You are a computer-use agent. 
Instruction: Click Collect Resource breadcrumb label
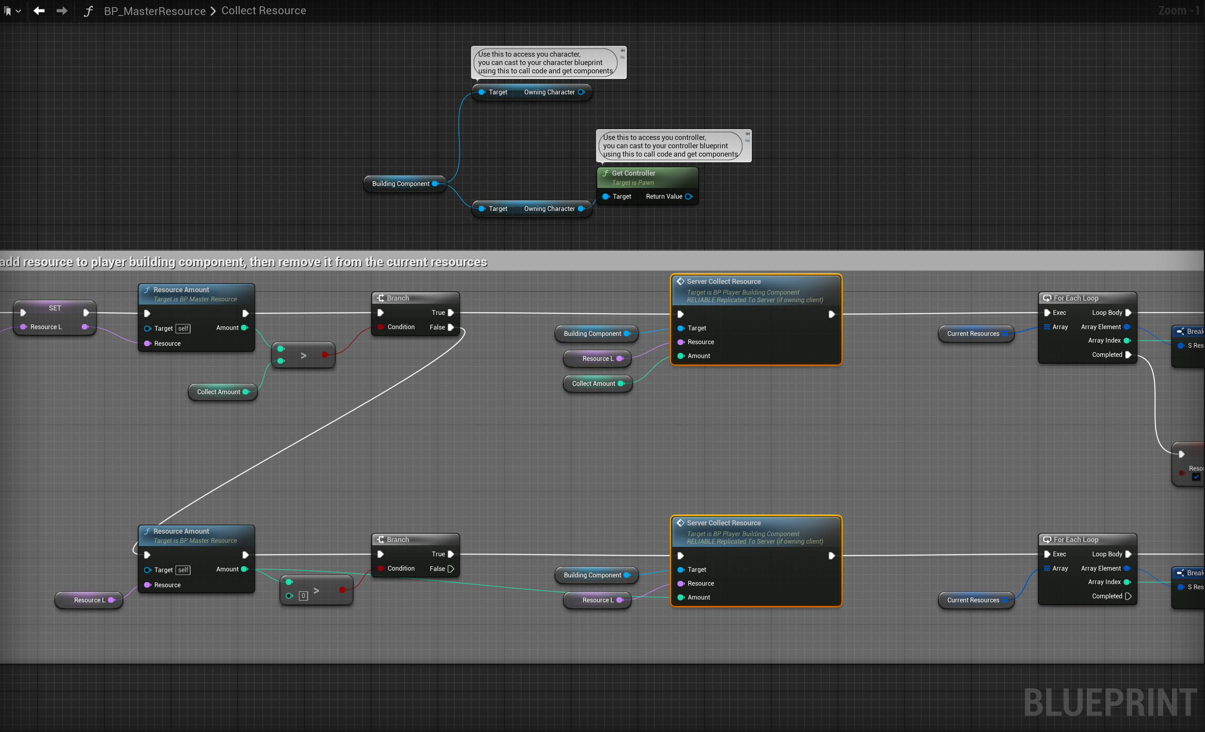[x=264, y=11]
